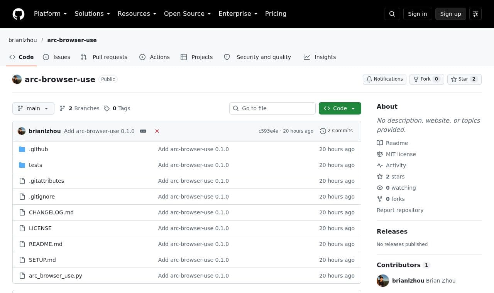Viewport: 494px width, 293px height.
Task: Click the failed checks red X icon
Action: point(157,131)
